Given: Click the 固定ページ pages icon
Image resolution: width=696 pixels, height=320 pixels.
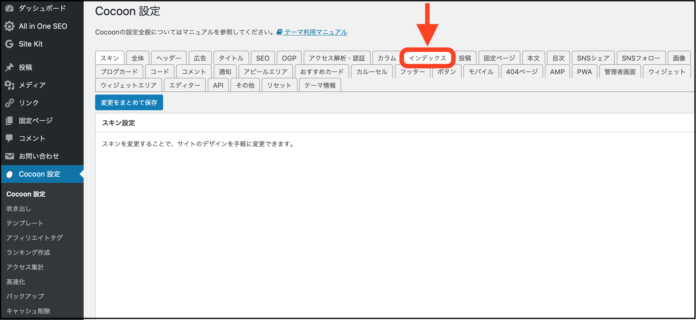Looking at the screenshot, I should coord(9,120).
